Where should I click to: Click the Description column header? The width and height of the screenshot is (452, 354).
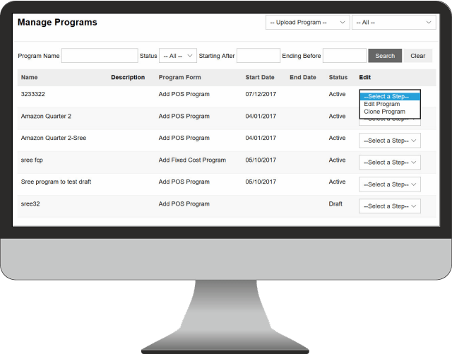click(128, 77)
